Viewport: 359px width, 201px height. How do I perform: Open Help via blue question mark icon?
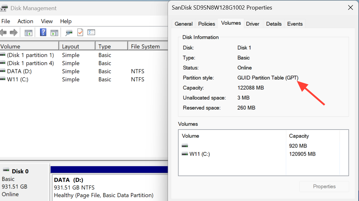coord(43,32)
